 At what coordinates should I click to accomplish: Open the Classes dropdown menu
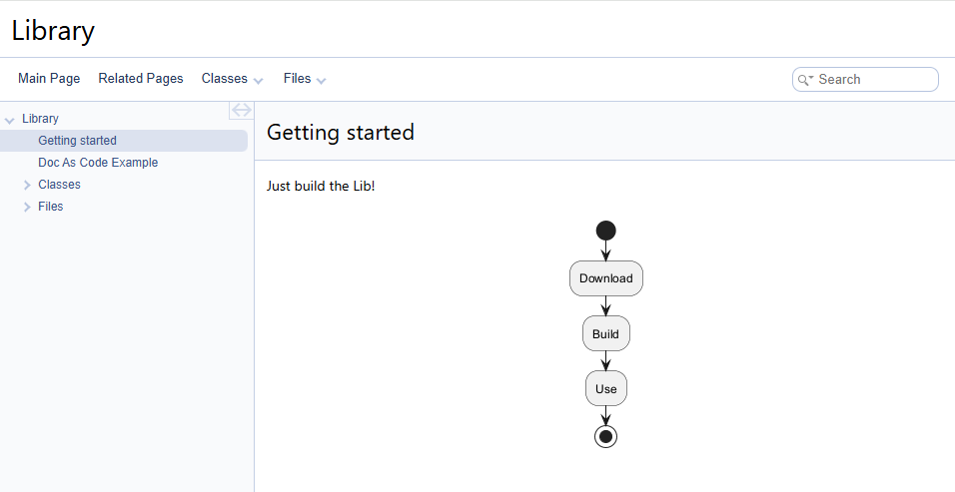tap(232, 79)
